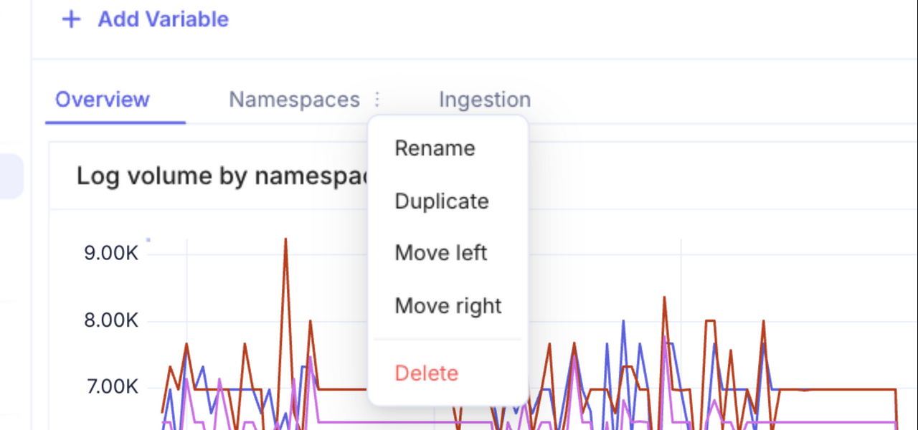
Task: Select Move right menu option
Action: point(448,306)
